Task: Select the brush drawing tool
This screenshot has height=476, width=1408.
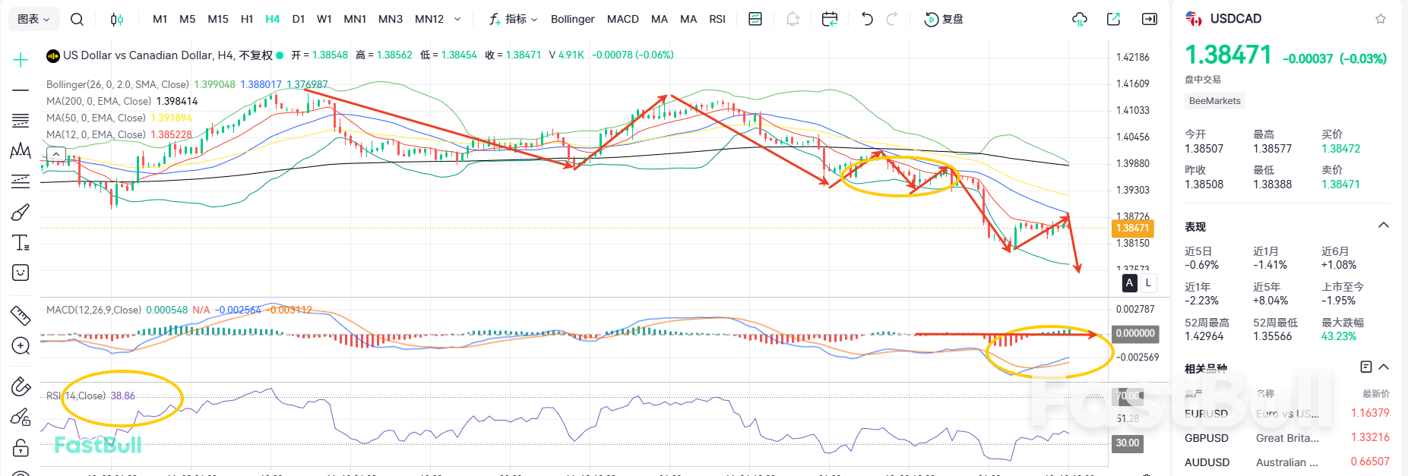Action: [x=21, y=213]
